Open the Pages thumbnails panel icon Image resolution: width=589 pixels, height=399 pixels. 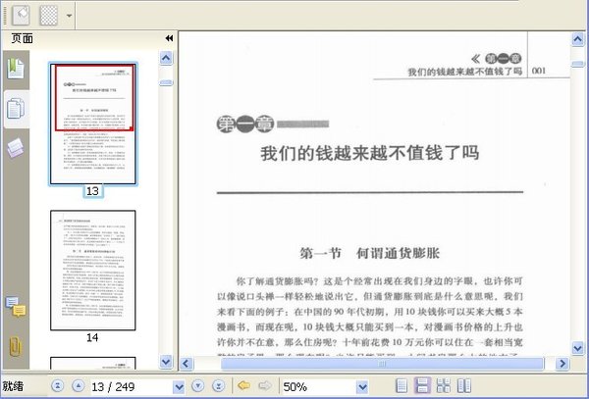(x=16, y=109)
